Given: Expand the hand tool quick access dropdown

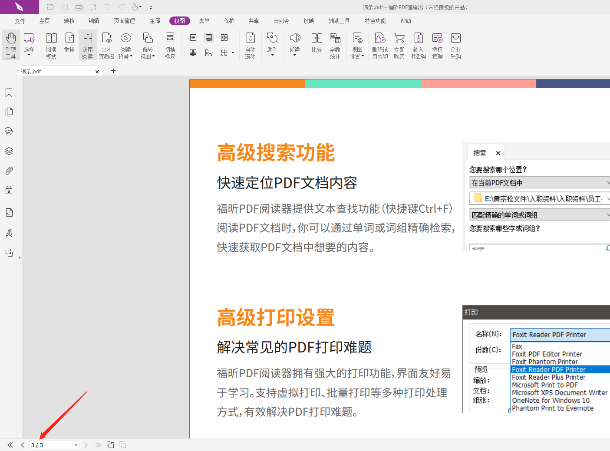Looking at the screenshot, I should tap(141, 7).
